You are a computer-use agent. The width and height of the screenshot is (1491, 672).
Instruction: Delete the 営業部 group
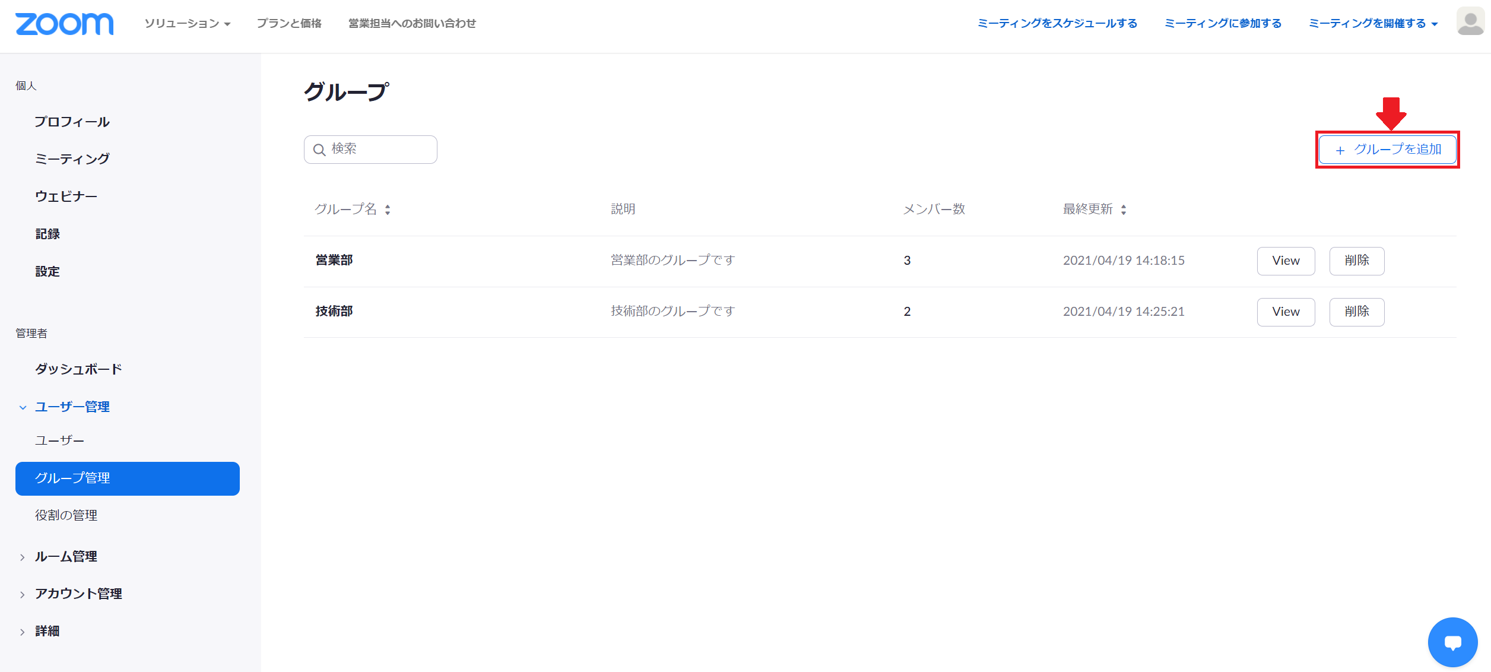1357,261
